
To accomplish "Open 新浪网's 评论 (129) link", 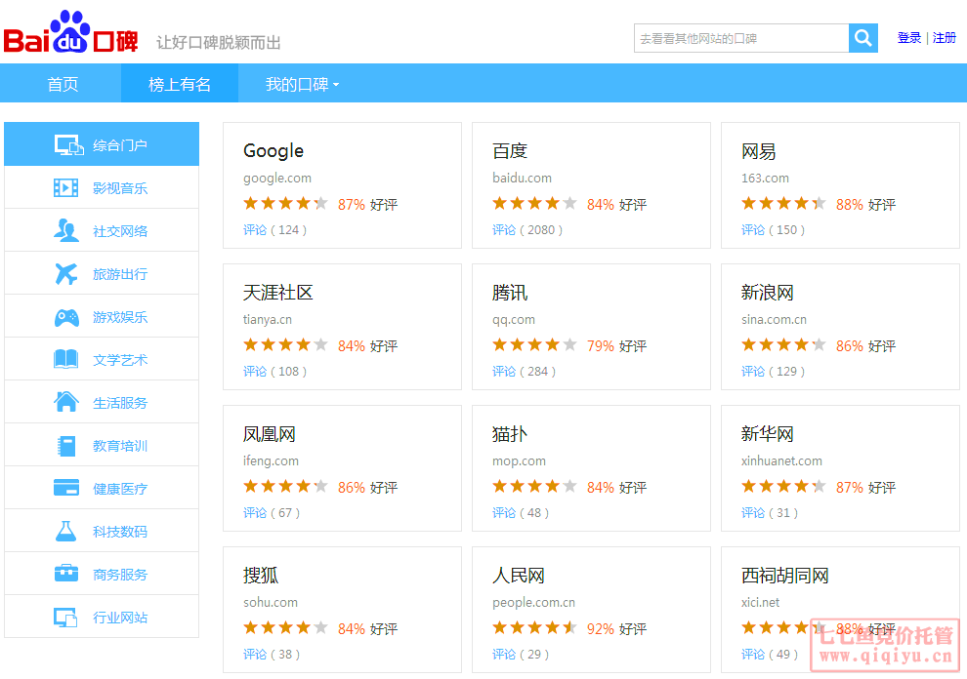I will (773, 372).
